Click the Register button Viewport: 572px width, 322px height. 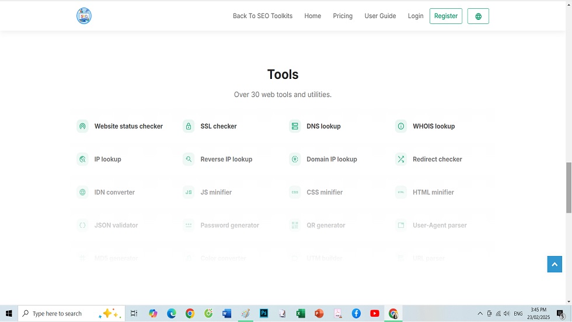pyautogui.click(x=445, y=16)
